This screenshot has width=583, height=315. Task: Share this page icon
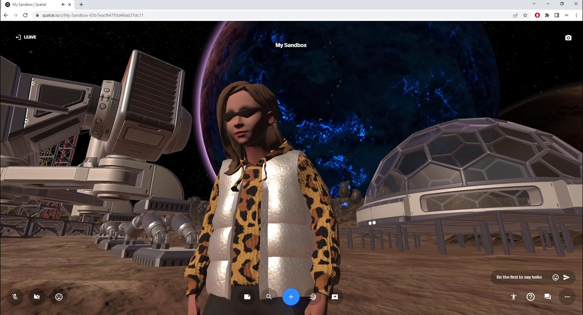(x=516, y=15)
